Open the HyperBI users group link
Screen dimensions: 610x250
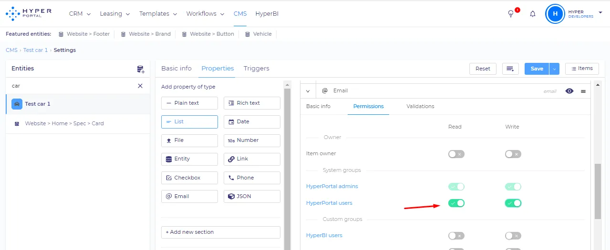click(x=324, y=236)
